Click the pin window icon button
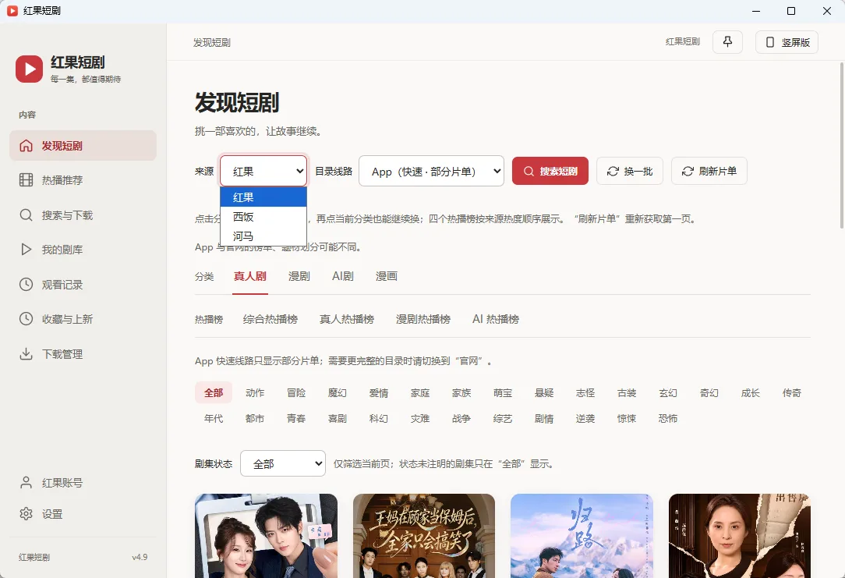This screenshot has height=578, width=845. point(727,42)
